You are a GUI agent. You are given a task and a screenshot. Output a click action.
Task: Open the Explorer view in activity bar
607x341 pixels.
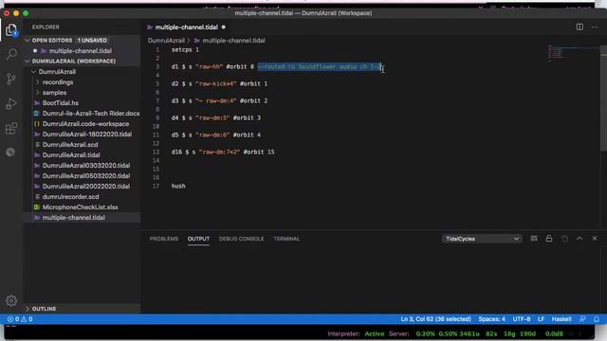pos(11,29)
